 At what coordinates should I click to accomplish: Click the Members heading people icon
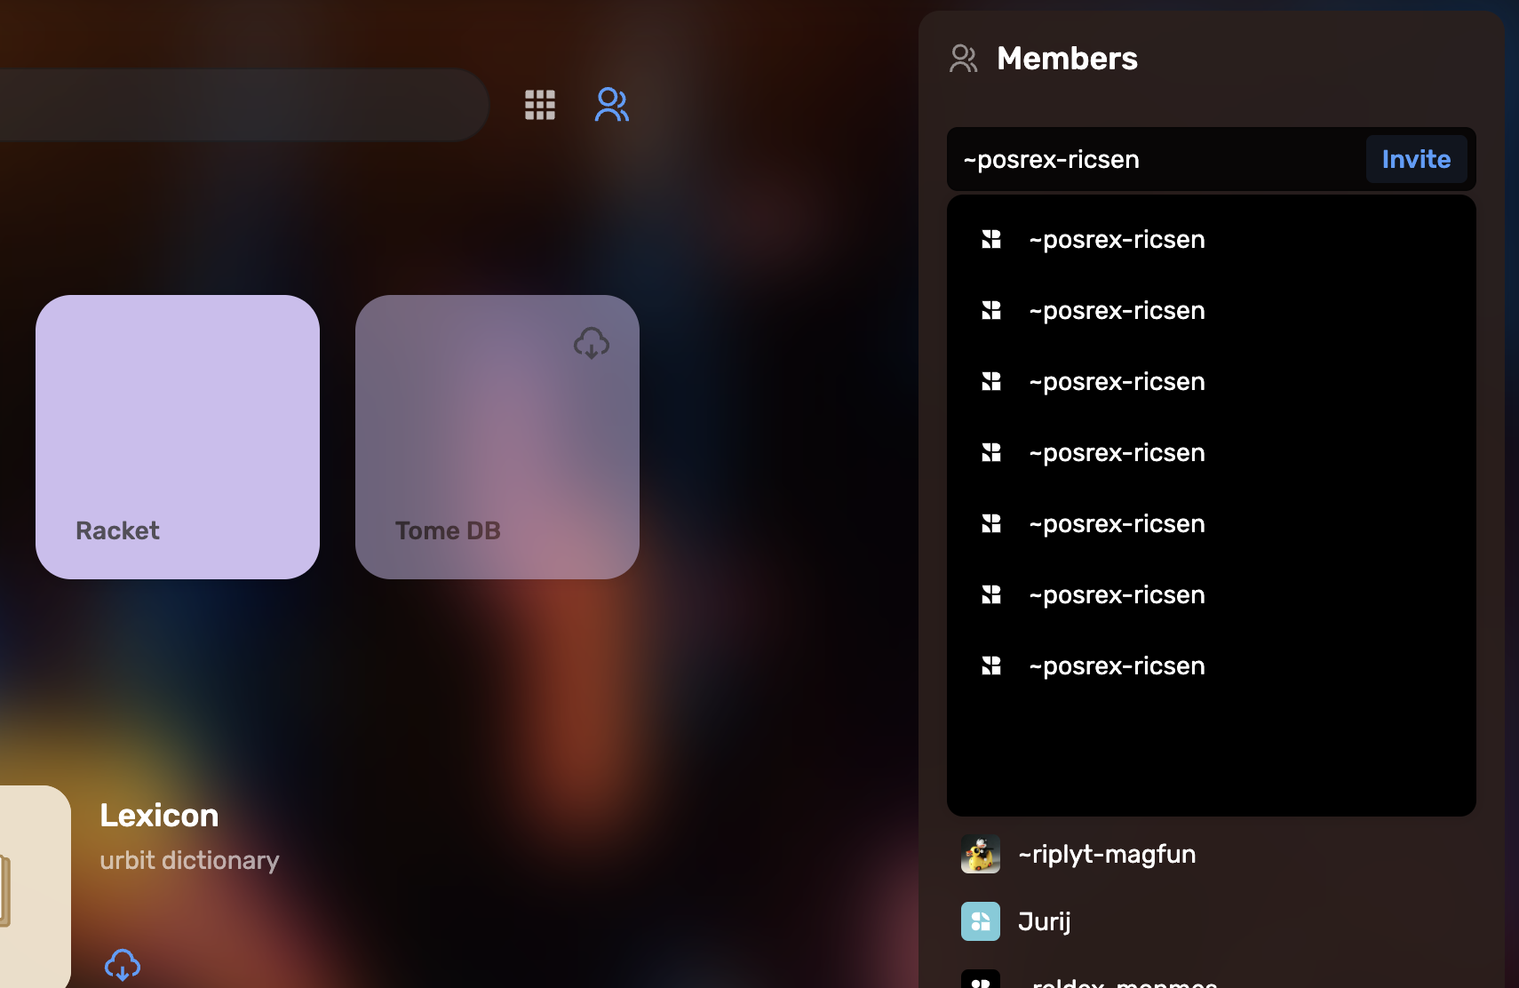(x=963, y=58)
